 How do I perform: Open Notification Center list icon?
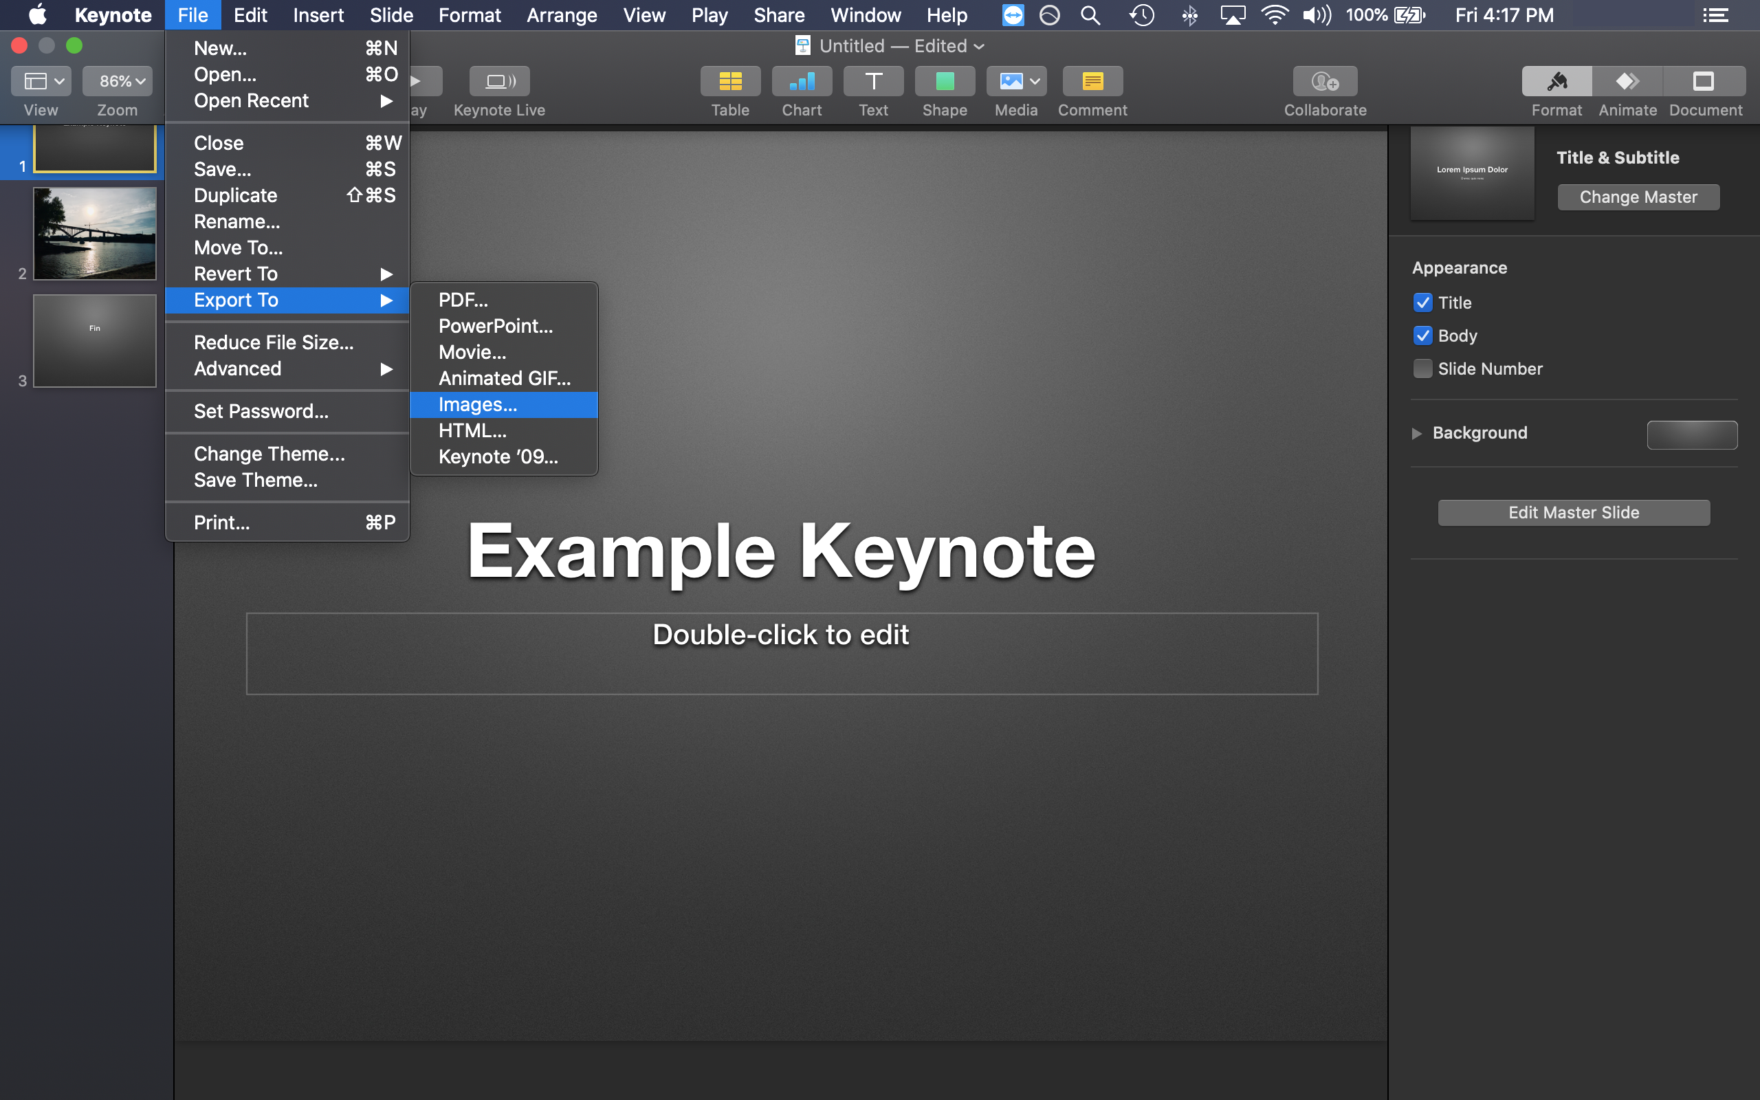[1715, 14]
